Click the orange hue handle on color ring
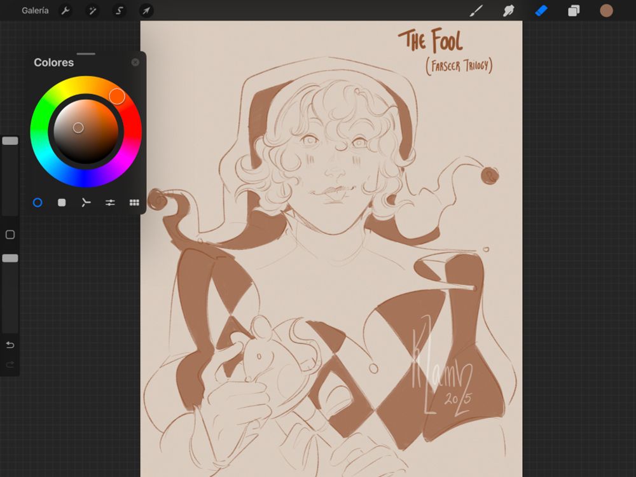Screen dimensions: 636x477 tap(117, 96)
